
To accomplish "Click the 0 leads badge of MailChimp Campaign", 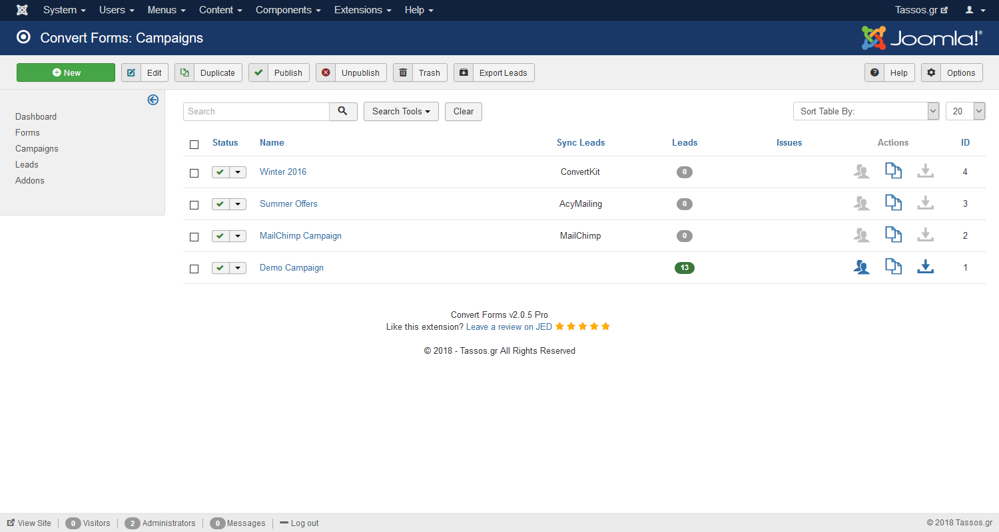I will (x=685, y=236).
